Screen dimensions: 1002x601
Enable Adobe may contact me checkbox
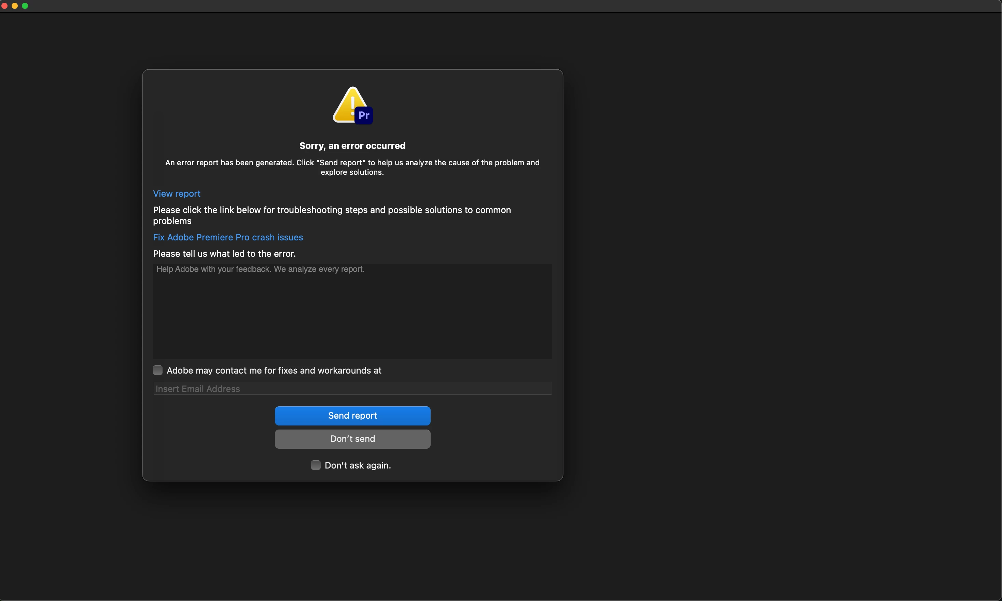(157, 370)
